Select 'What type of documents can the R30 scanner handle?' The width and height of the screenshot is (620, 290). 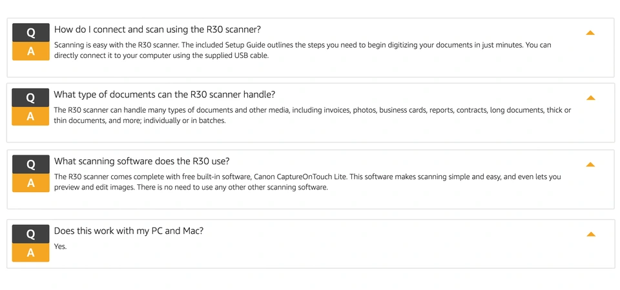click(165, 95)
